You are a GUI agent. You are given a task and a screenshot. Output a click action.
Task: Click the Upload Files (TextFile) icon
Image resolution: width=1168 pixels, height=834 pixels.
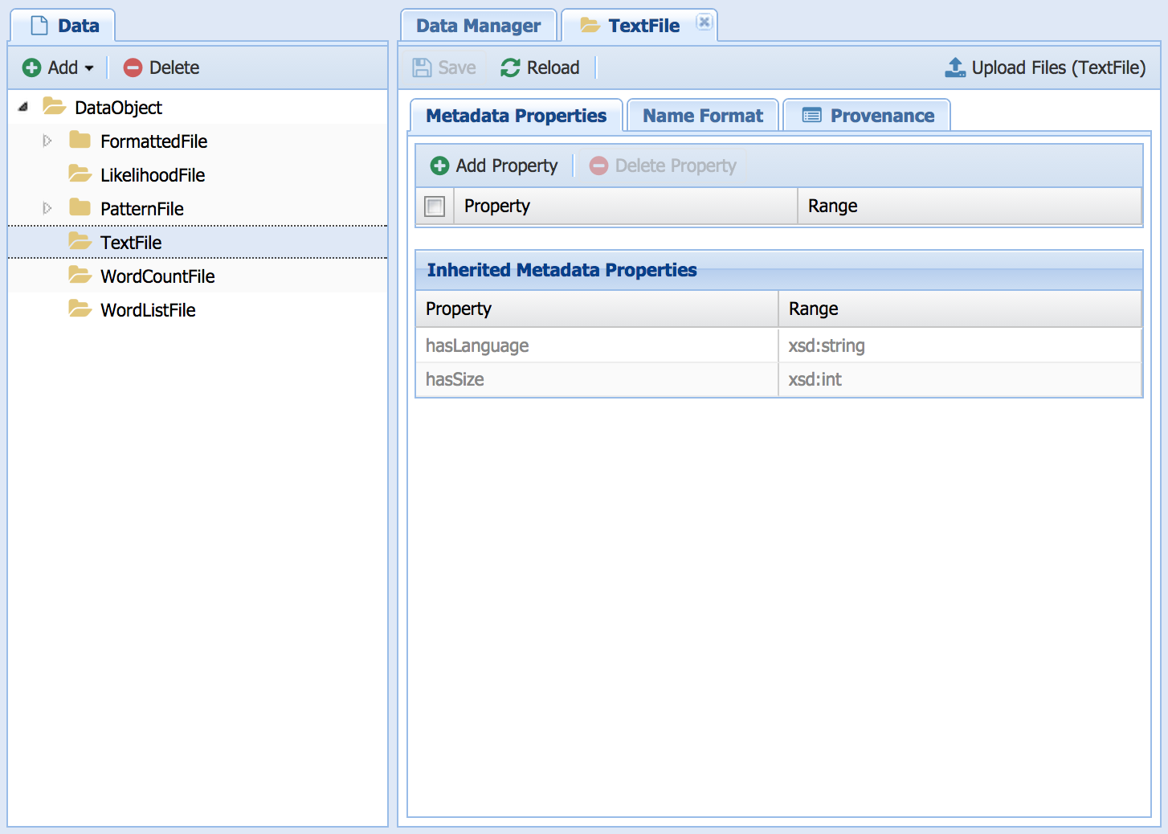[955, 68]
